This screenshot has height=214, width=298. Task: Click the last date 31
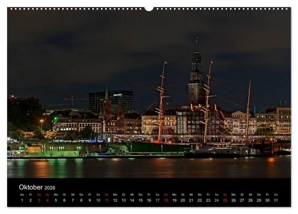pos(276,200)
